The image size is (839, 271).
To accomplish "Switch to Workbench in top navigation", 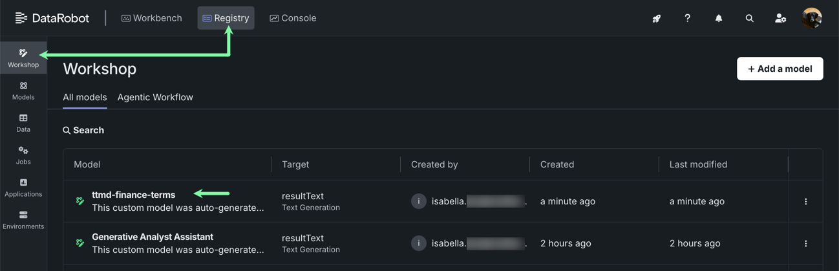I will point(152,18).
